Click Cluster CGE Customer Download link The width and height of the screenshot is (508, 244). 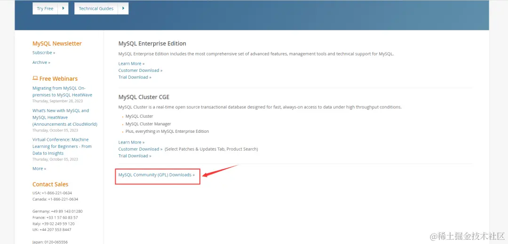140,149
